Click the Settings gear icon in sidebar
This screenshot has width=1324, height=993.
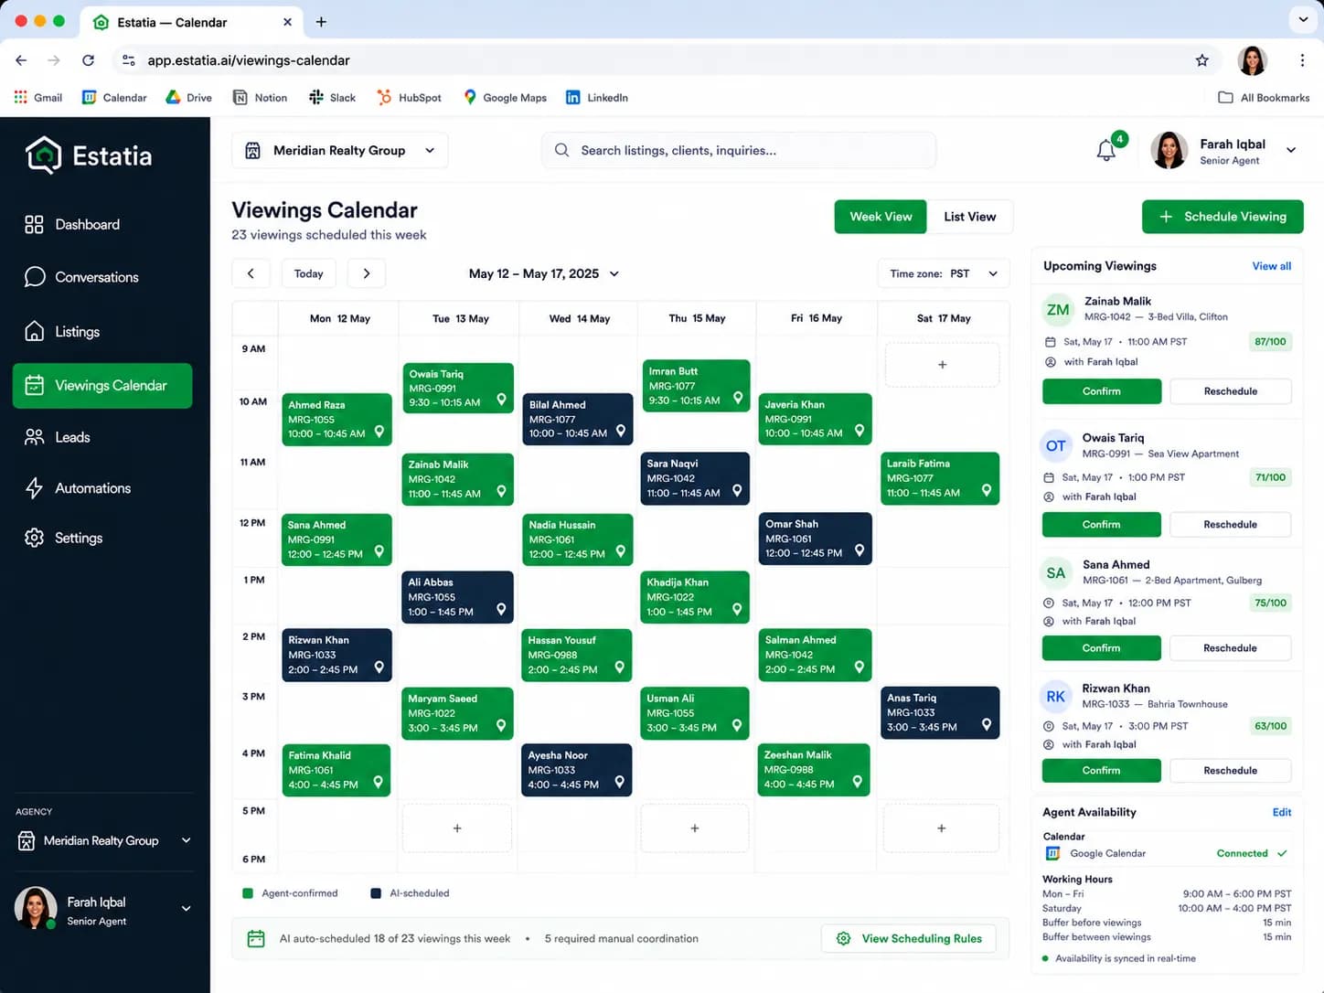pos(34,538)
